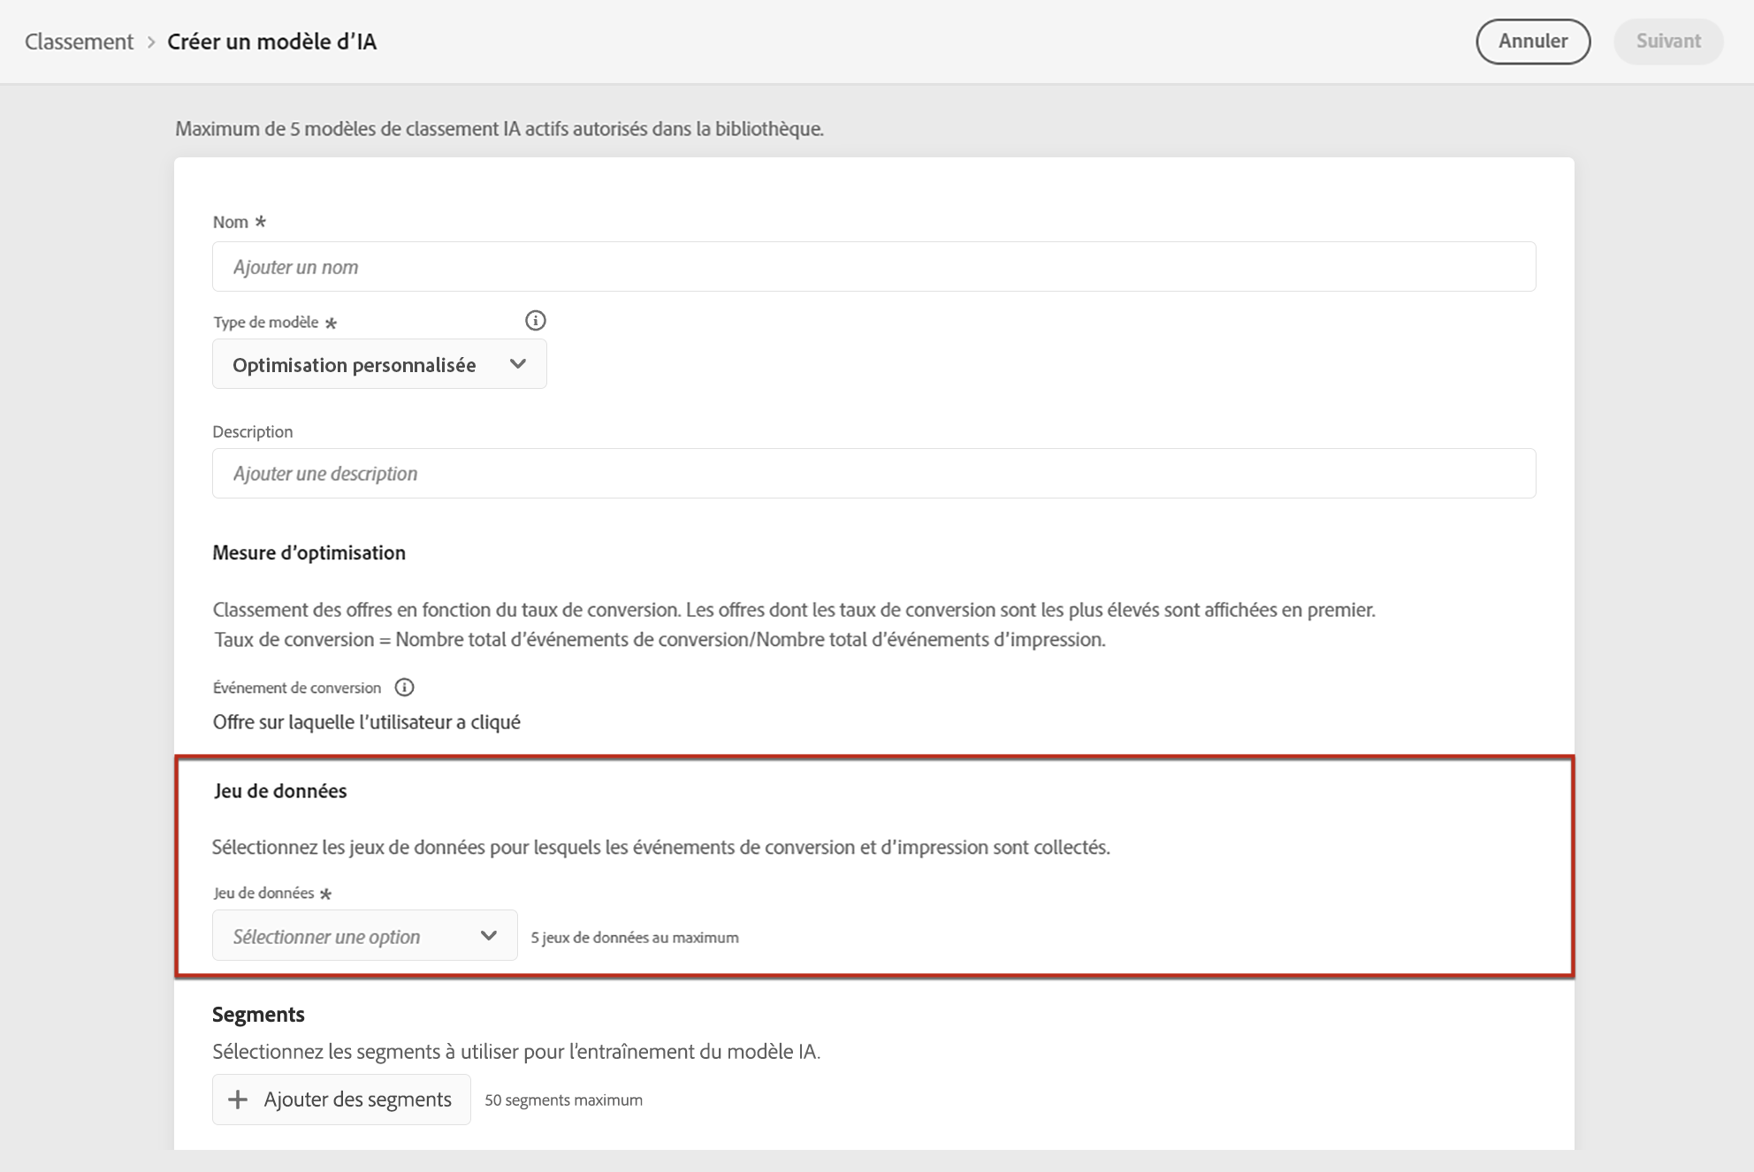Add segments with Ajouter des segments

[x=341, y=1100]
